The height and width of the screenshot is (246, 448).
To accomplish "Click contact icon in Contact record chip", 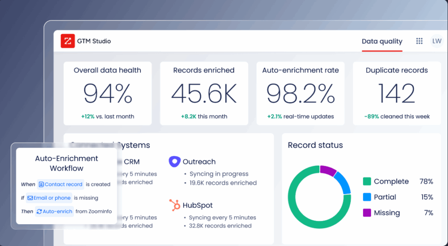I will [41, 184].
